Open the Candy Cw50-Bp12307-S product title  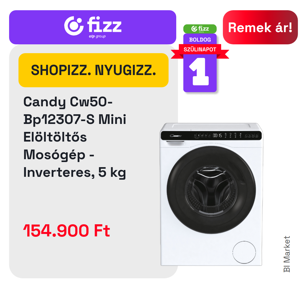point(75,137)
